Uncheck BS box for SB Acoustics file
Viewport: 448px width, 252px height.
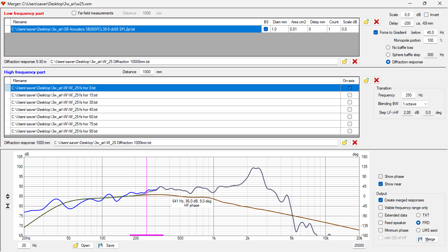click(266, 29)
